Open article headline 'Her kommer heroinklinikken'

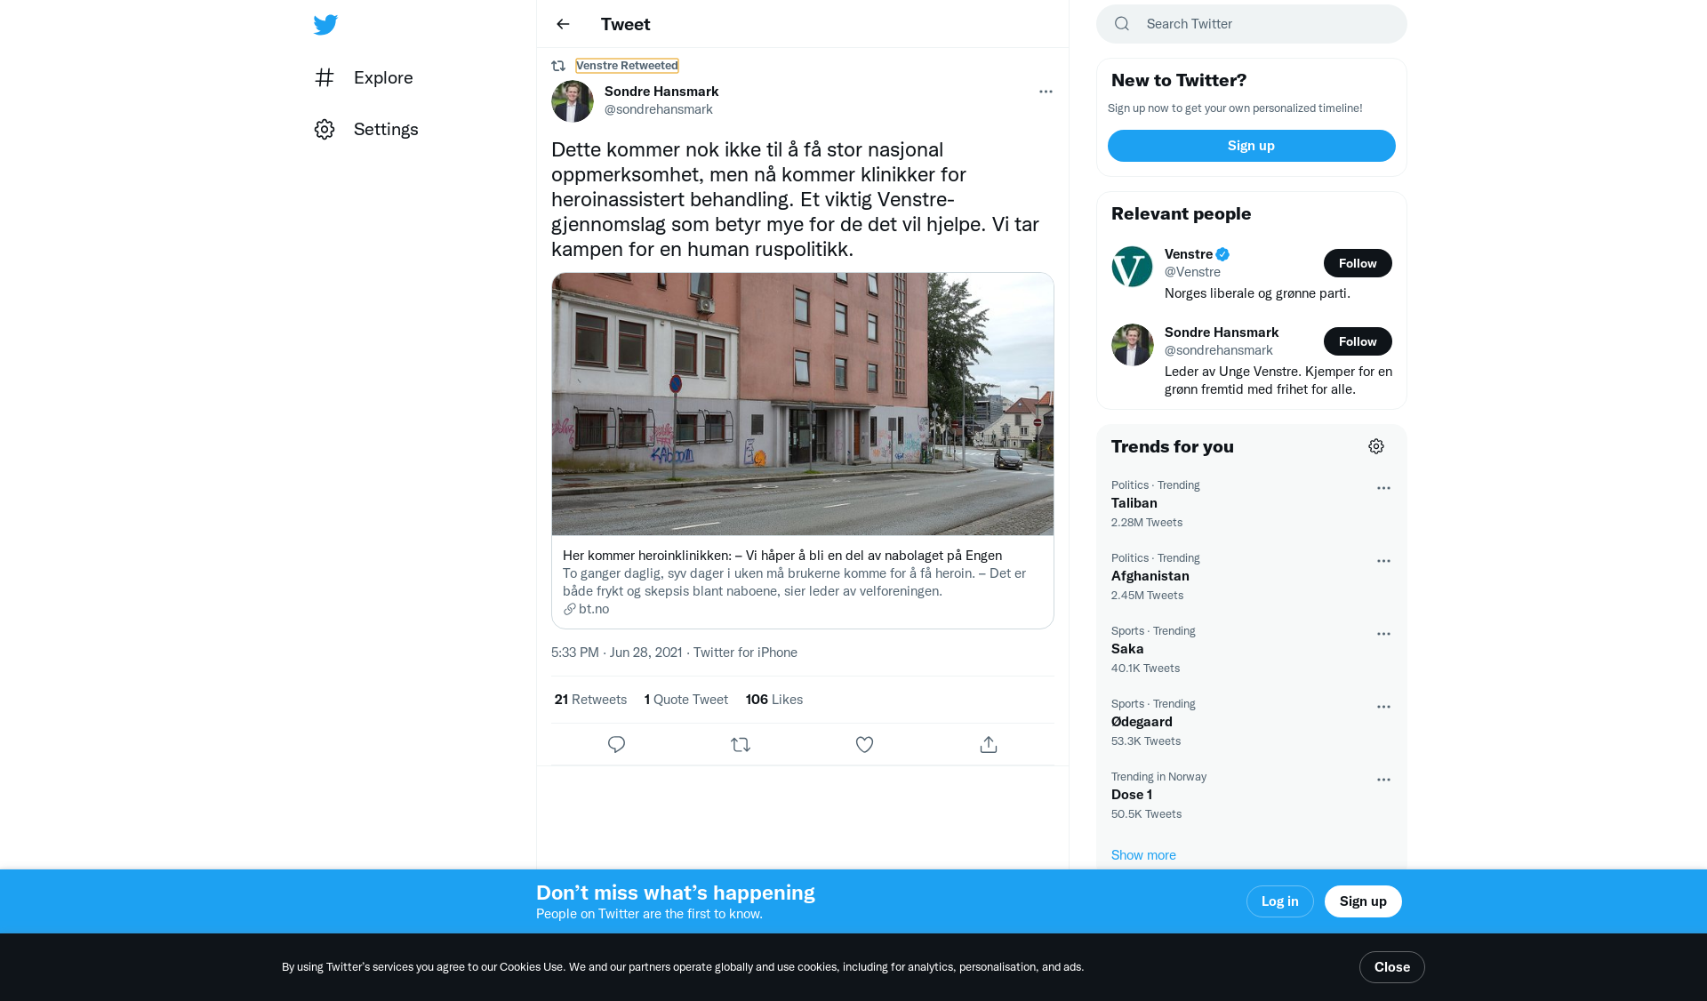[782, 556]
